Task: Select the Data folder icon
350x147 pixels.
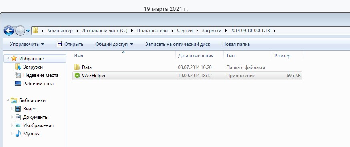Action: tap(77, 67)
